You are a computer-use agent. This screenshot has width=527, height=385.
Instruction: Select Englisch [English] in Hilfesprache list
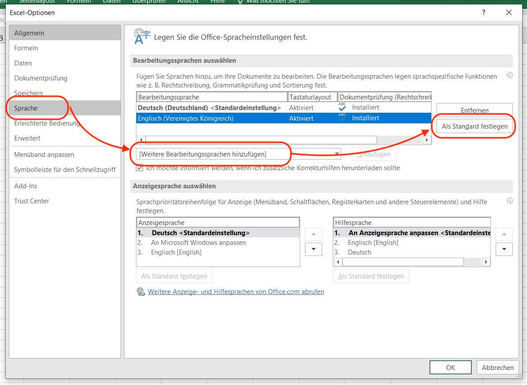[412, 243]
